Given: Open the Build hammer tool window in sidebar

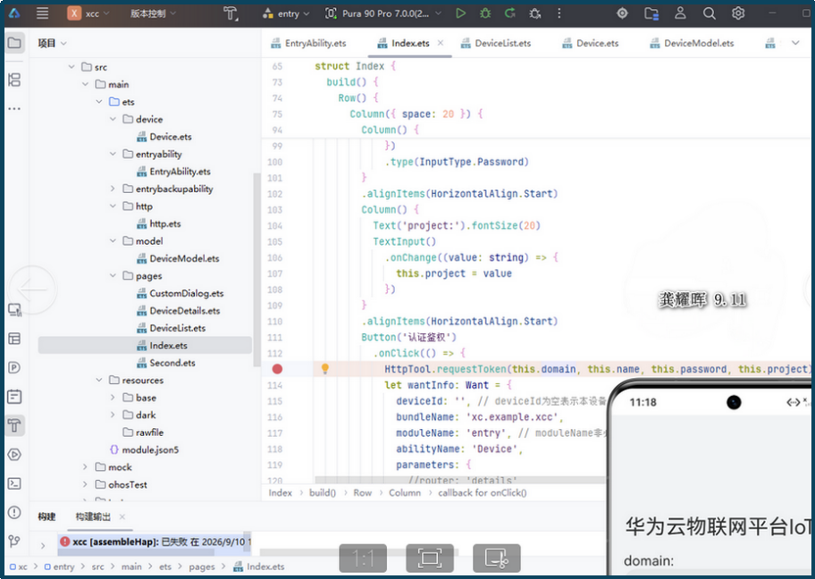Looking at the screenshot, I should click(14, 425).
